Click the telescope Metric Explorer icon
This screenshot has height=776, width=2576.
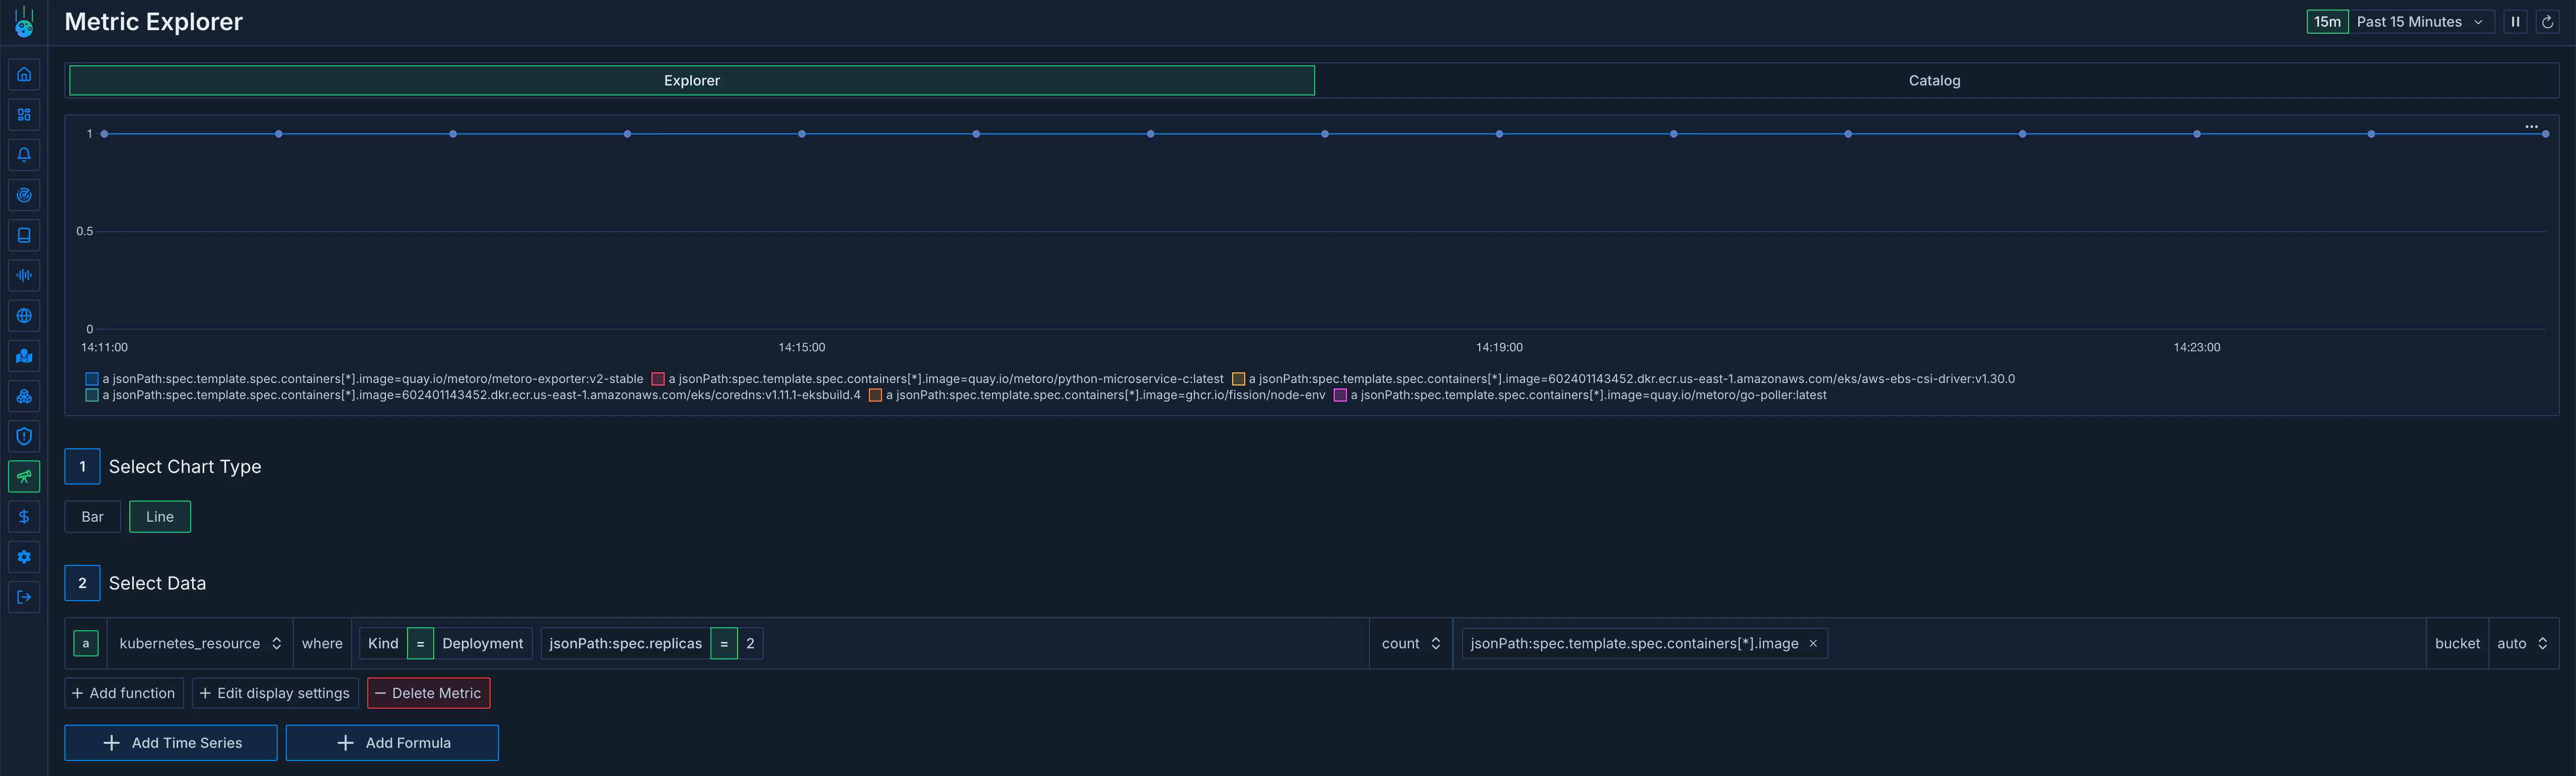coord(24,476)
